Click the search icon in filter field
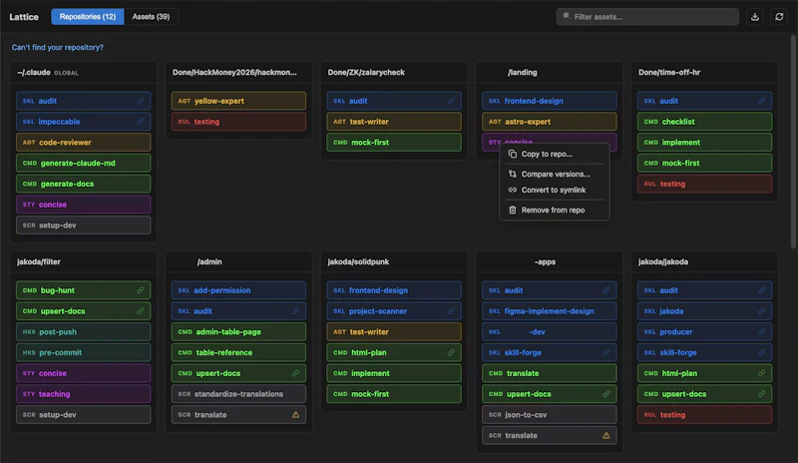Screen dimensions: 798x463 566,16
